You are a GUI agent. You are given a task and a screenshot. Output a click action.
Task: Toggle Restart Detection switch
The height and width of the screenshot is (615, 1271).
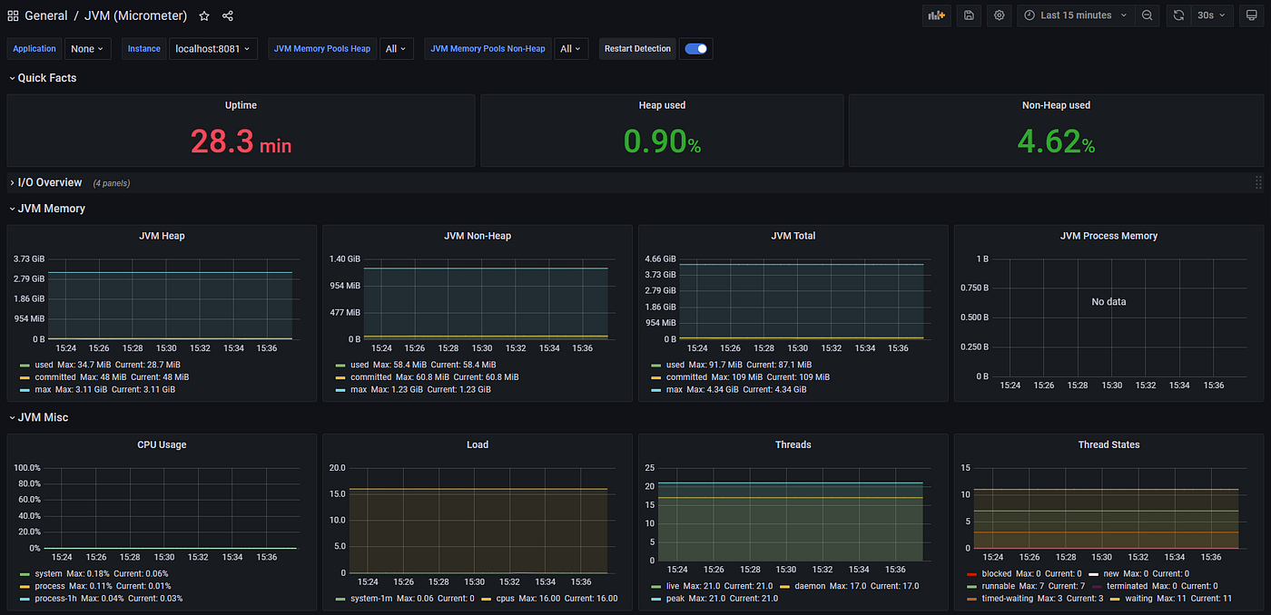pyautogui.click(x=695, y=49)
